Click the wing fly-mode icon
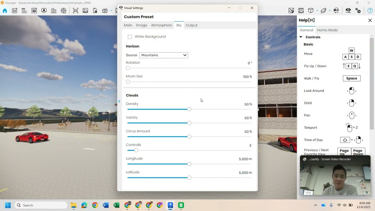The image size is (375, 211). (x=323, y=11)
